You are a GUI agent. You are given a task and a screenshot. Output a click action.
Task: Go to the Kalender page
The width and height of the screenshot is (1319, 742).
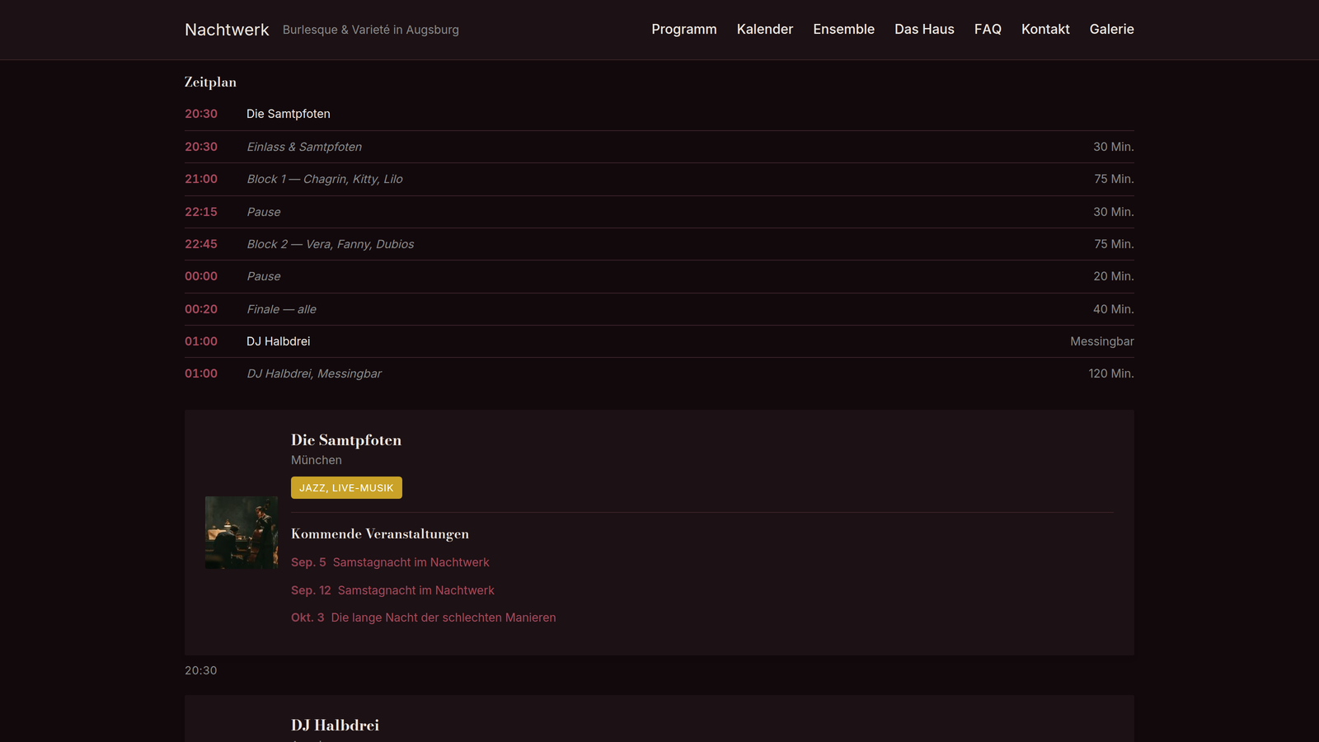tap(765, 30)
